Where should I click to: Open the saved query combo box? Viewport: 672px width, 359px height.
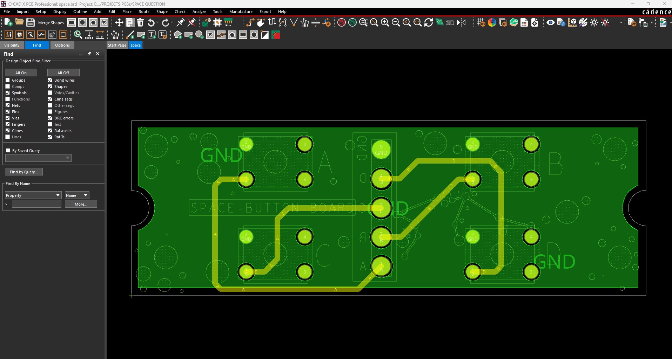click(38, 158)
